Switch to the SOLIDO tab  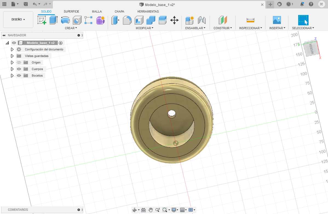pos(46,11)
